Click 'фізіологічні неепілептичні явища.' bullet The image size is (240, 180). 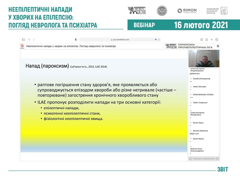pos(73,119)
